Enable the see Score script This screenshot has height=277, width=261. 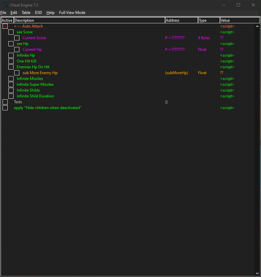(11, 32)
